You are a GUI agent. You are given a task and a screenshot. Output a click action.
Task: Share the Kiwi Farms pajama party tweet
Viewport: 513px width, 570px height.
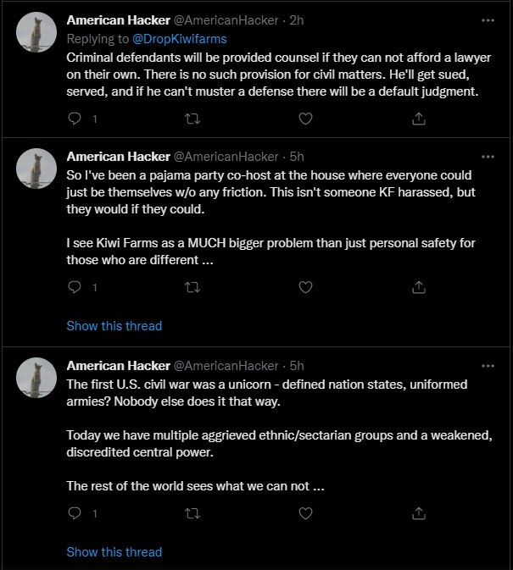coord(418,287)
